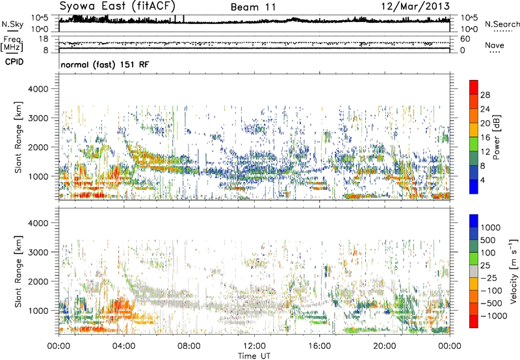Click the '60' tick of Nave axis
520x360 pixels.
[x=465, y=39]
